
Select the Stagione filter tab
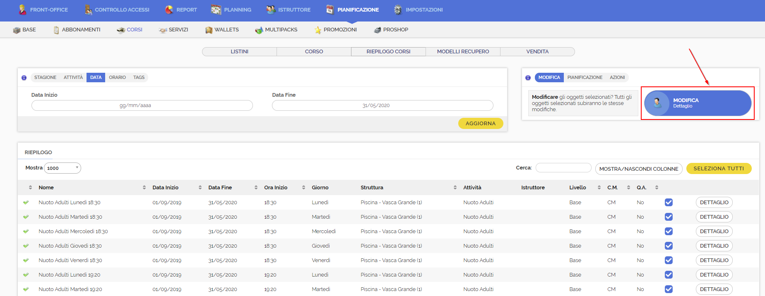45,78
